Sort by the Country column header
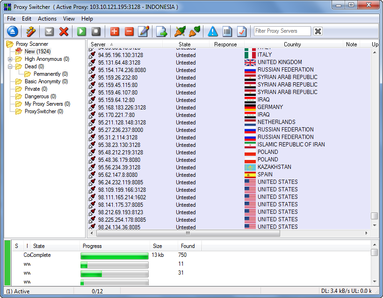 [x=293, y=44]
